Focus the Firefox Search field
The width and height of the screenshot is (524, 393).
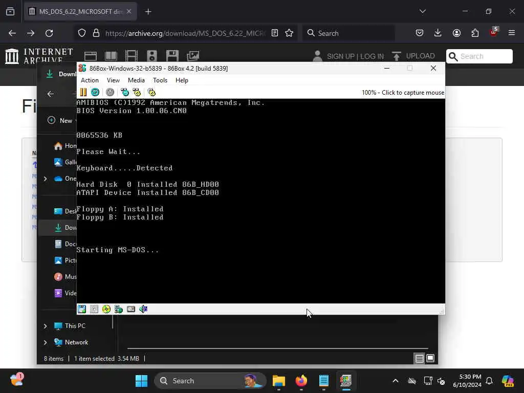(x=348, y=33)
